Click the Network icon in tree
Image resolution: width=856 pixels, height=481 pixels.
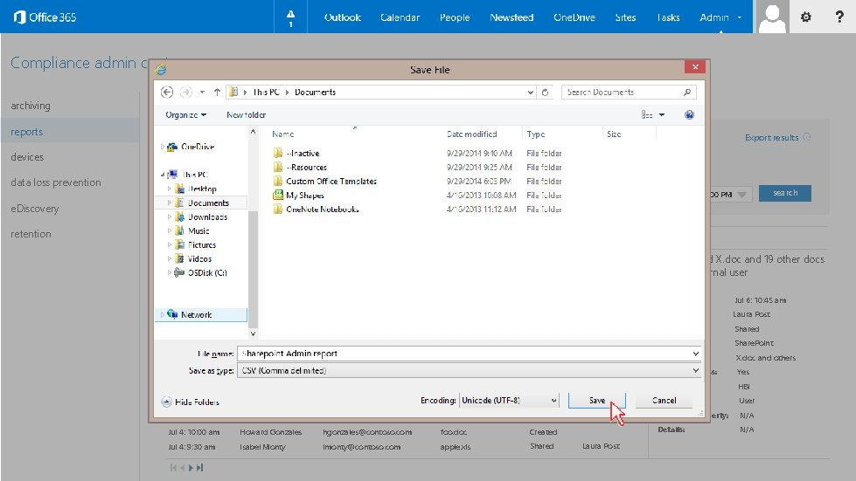(172, 314)
